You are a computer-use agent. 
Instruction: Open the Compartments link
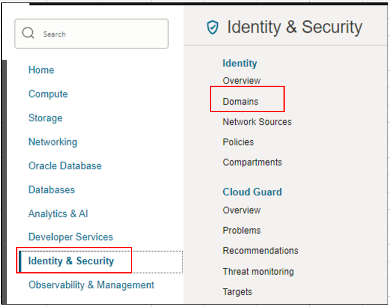pos(252,162)
